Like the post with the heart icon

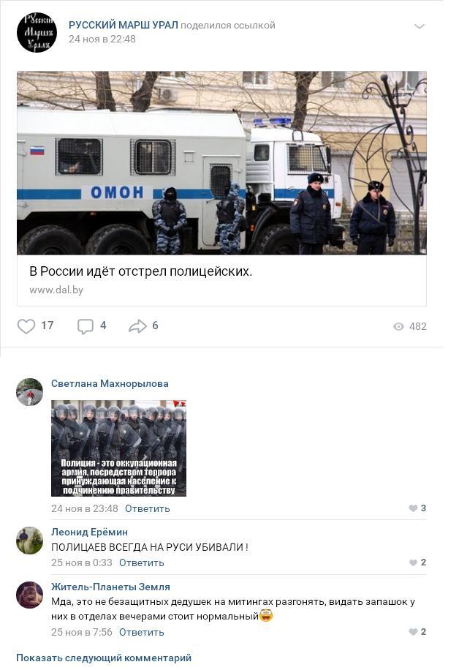coord(26,326)
